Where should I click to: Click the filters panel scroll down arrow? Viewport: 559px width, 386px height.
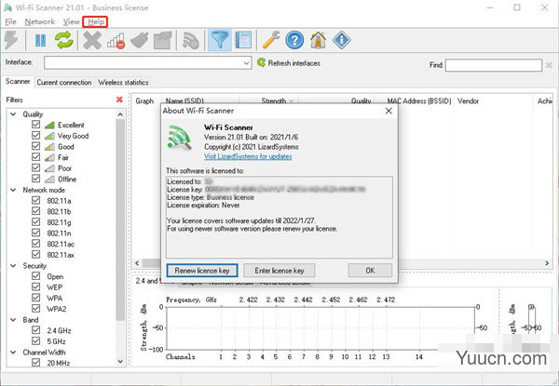[x=120, y=362]
